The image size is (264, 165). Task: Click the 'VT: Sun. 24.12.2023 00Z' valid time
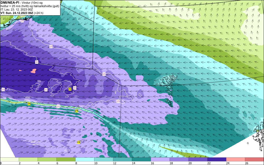pyautogui.click(x=17, y=13)
